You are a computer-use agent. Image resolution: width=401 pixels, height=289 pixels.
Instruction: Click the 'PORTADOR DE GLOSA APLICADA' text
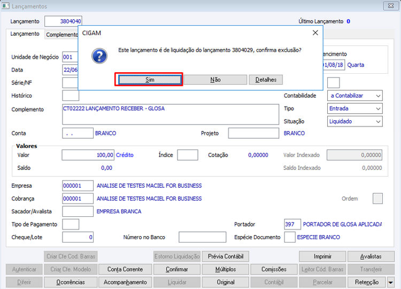342,224
